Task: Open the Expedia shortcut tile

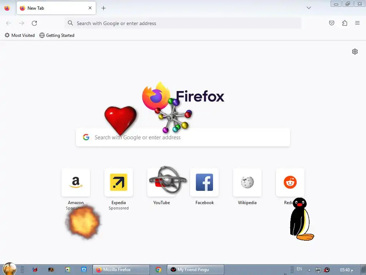Action: (x=119, y=182)
